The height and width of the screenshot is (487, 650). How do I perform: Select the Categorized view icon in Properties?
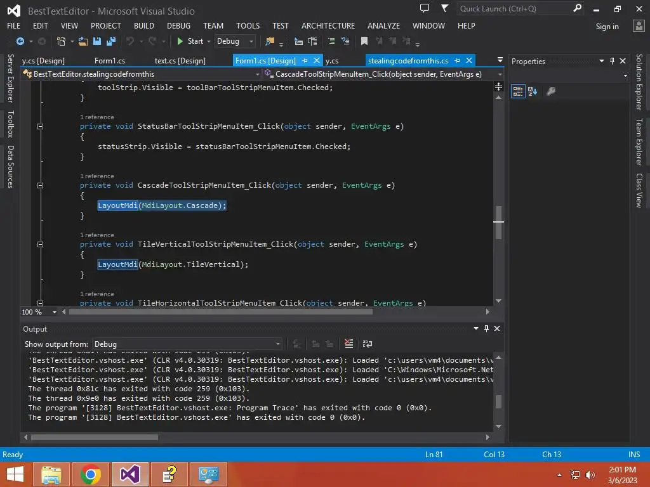[x=518, y=91]
